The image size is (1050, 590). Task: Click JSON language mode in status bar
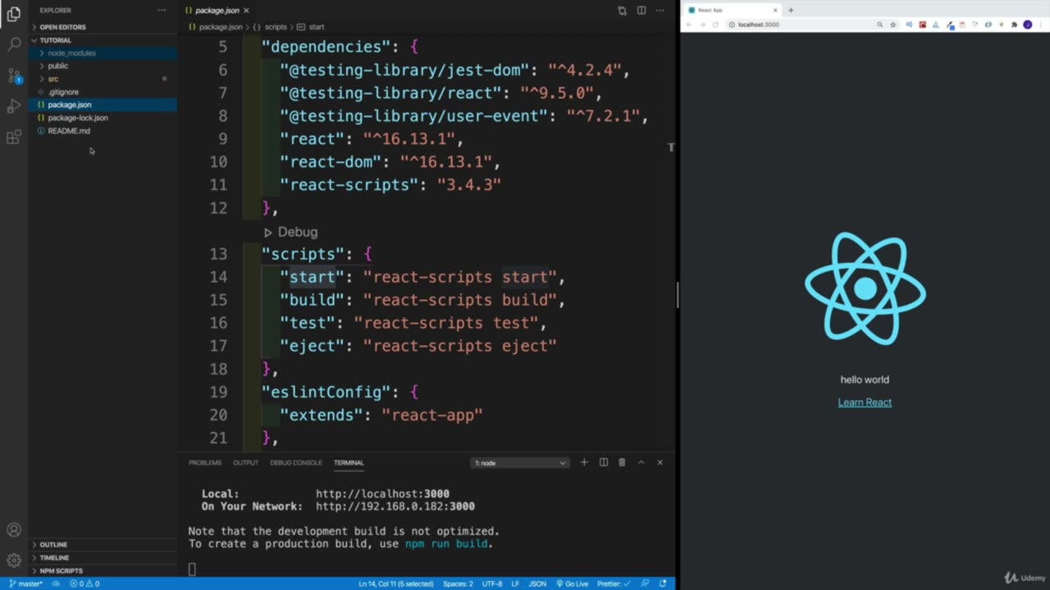pyautogui.click(x=537, y=583)
